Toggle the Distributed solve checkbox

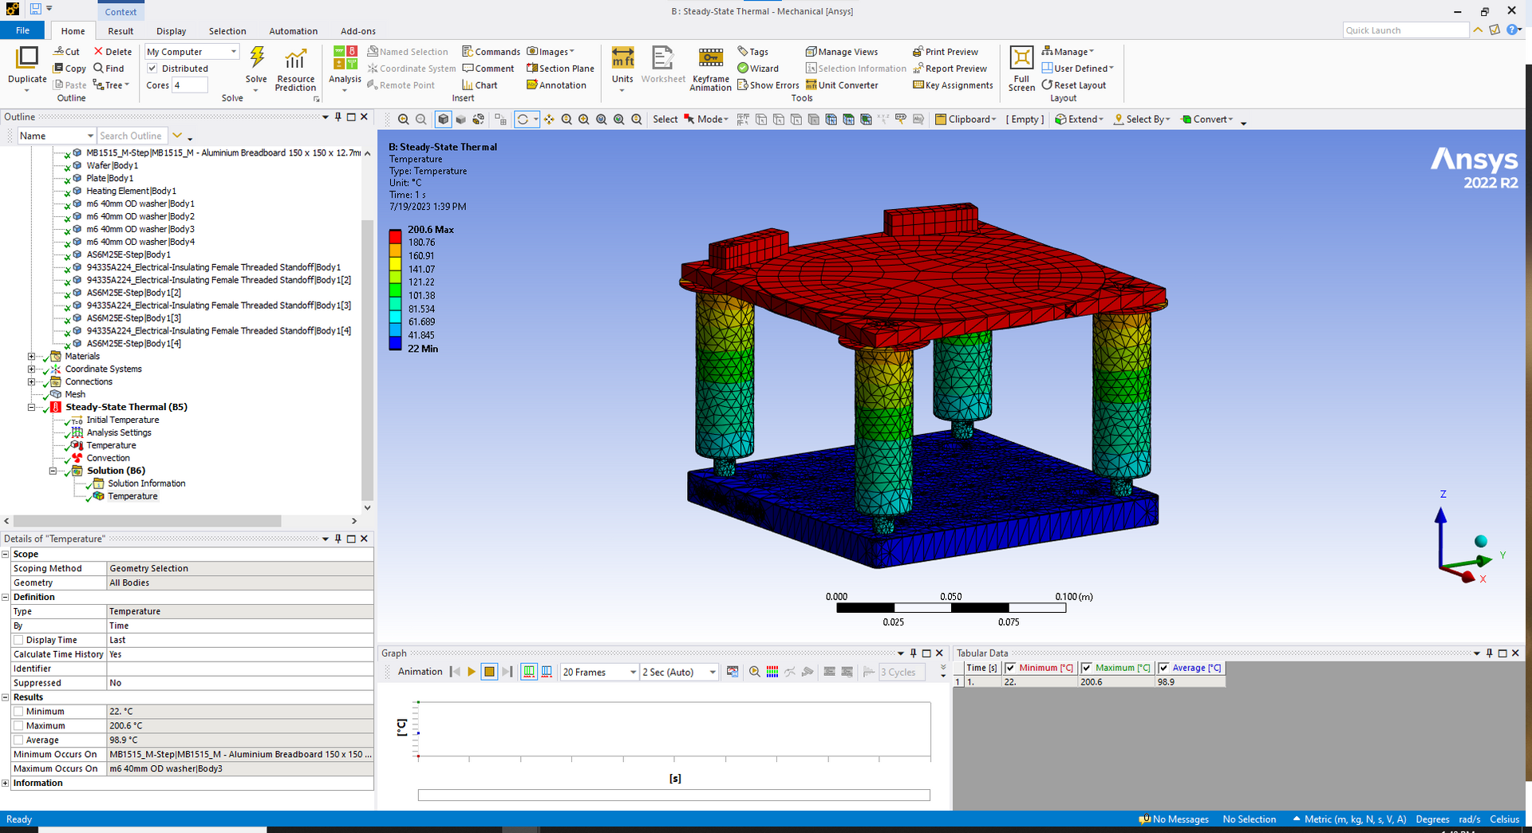152,69
